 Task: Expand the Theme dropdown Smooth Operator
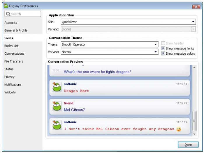coord(110,45)
